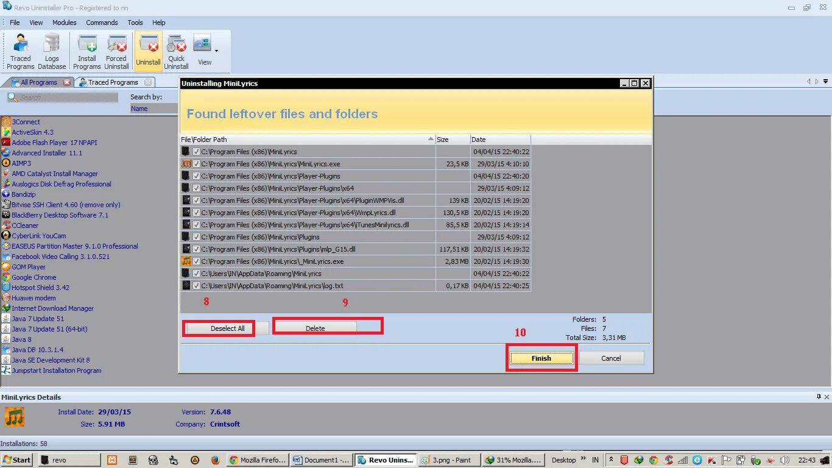Select the 3Connect program icon in the list
The image size is (832, 468).
[6, 122]
